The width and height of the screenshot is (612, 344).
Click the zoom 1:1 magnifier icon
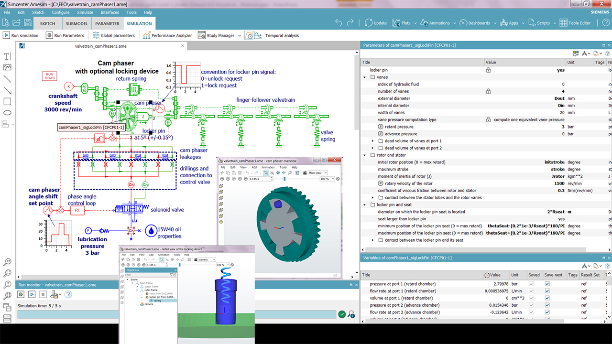7,262
